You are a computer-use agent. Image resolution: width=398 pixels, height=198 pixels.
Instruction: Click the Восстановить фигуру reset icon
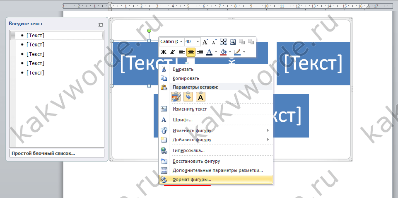coord(164,161)
